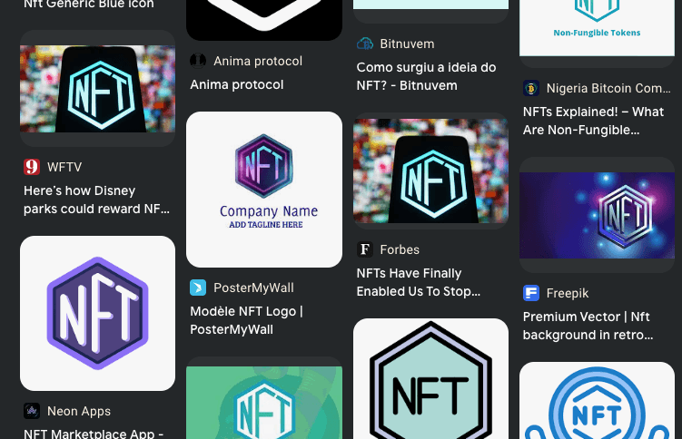The image size is (682, 439).
Task: Open the mint hexagon black NFT thumbnail
Action: click(x=430, y=378)
